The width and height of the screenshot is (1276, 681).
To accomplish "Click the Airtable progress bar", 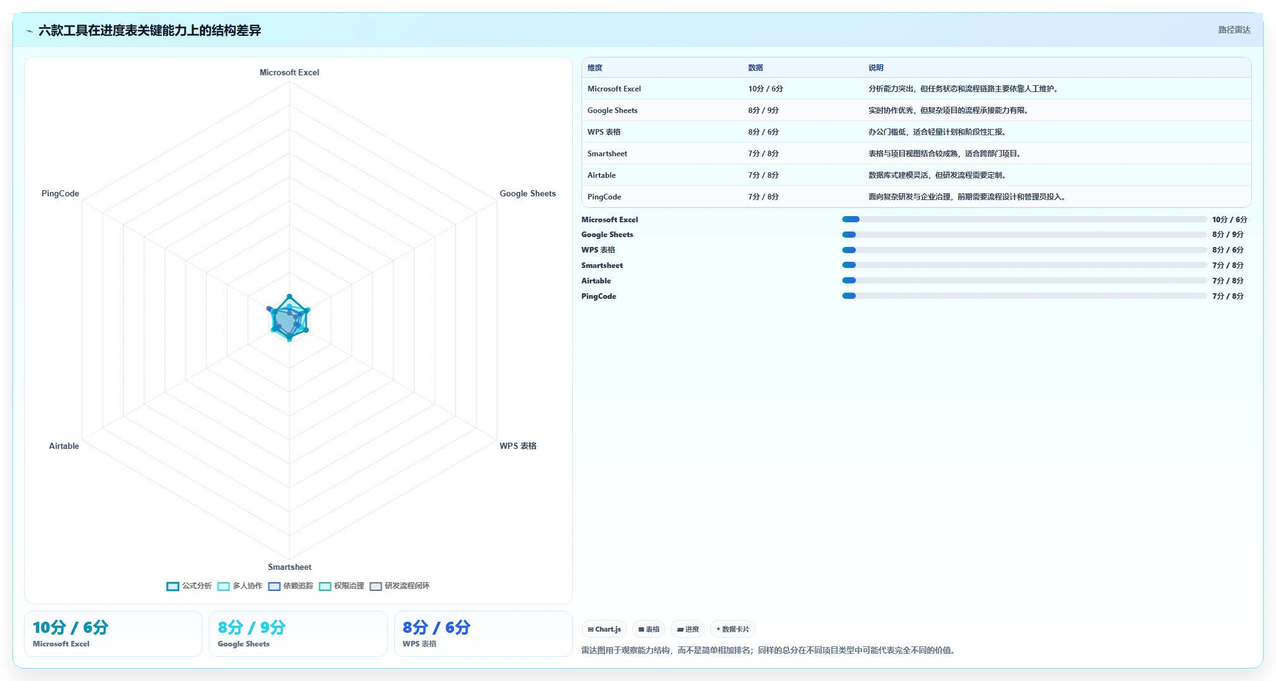I will (1024, 281).
